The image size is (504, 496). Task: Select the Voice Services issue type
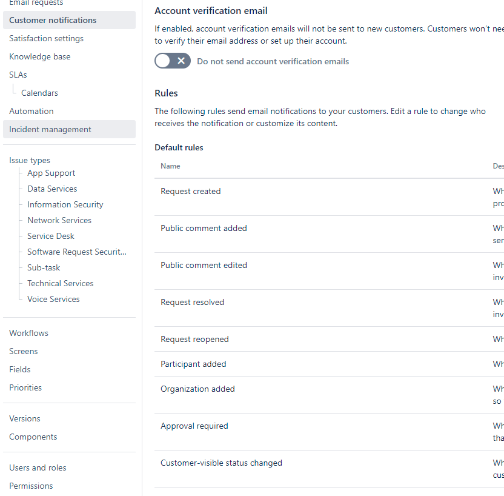click(53, 299)
